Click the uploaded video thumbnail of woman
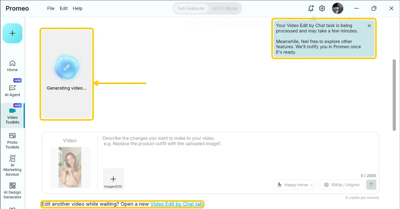 70,167
